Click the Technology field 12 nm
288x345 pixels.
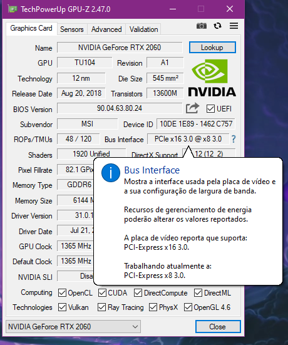coord(81,78)
